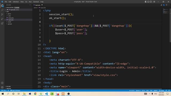Open the green Camtasia taskbar icon
Image resolution: width=171 pixels, height=96 pixels.
[x=52, y=94]
